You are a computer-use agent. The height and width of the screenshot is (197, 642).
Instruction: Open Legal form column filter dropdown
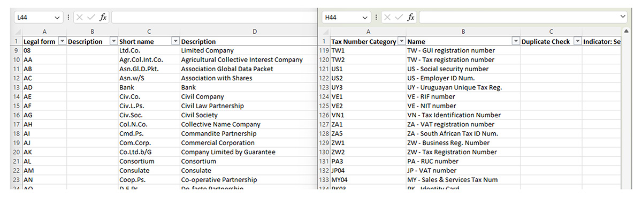click(x=62, y=41)
